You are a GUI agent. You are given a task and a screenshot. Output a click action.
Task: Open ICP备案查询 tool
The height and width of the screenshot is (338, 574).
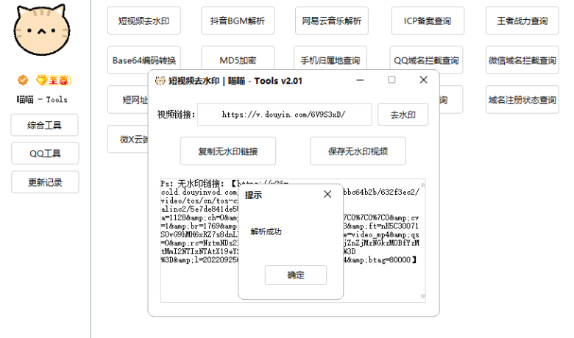[428, 21]
